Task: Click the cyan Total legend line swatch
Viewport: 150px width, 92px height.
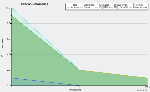Action: tap(68, 5)
